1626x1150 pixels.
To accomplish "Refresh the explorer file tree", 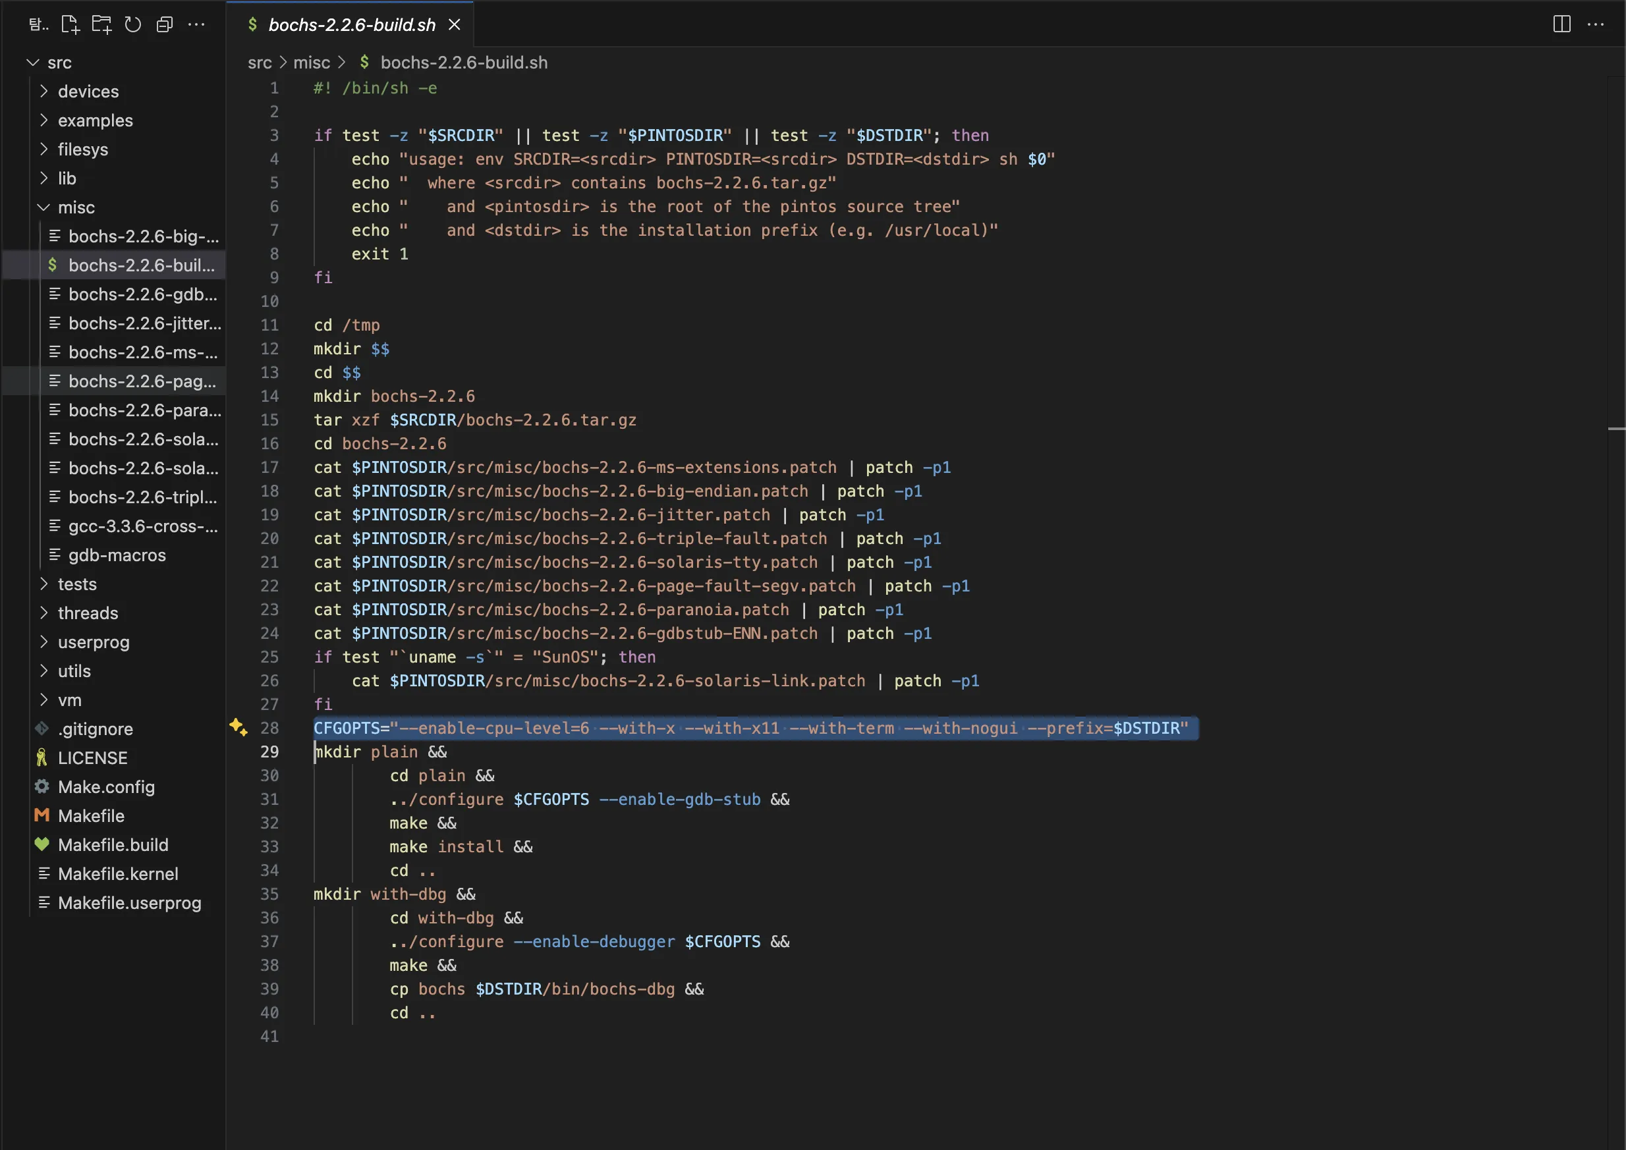I will [133, 25].
